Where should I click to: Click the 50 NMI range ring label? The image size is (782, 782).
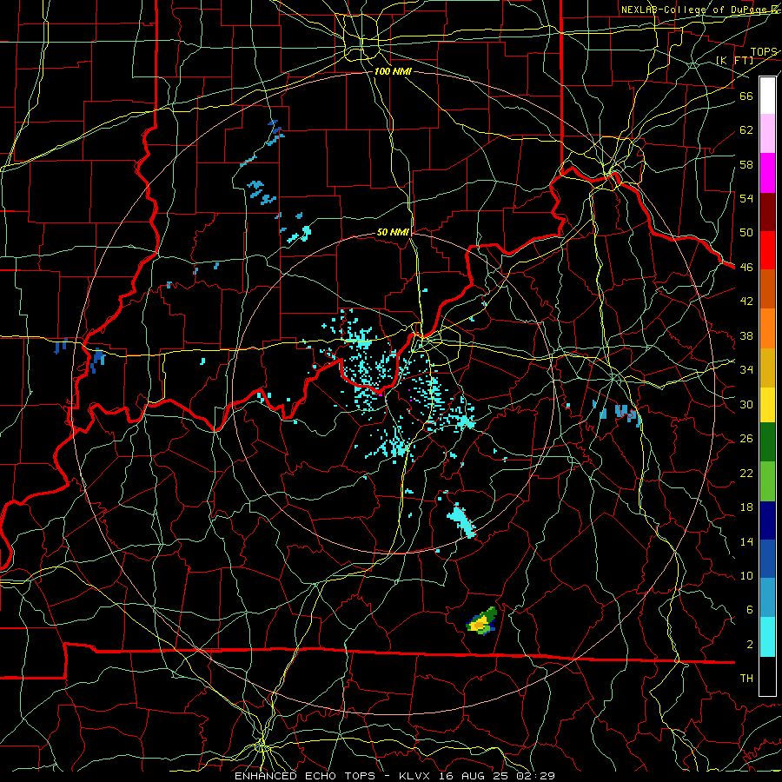point(393,232)
